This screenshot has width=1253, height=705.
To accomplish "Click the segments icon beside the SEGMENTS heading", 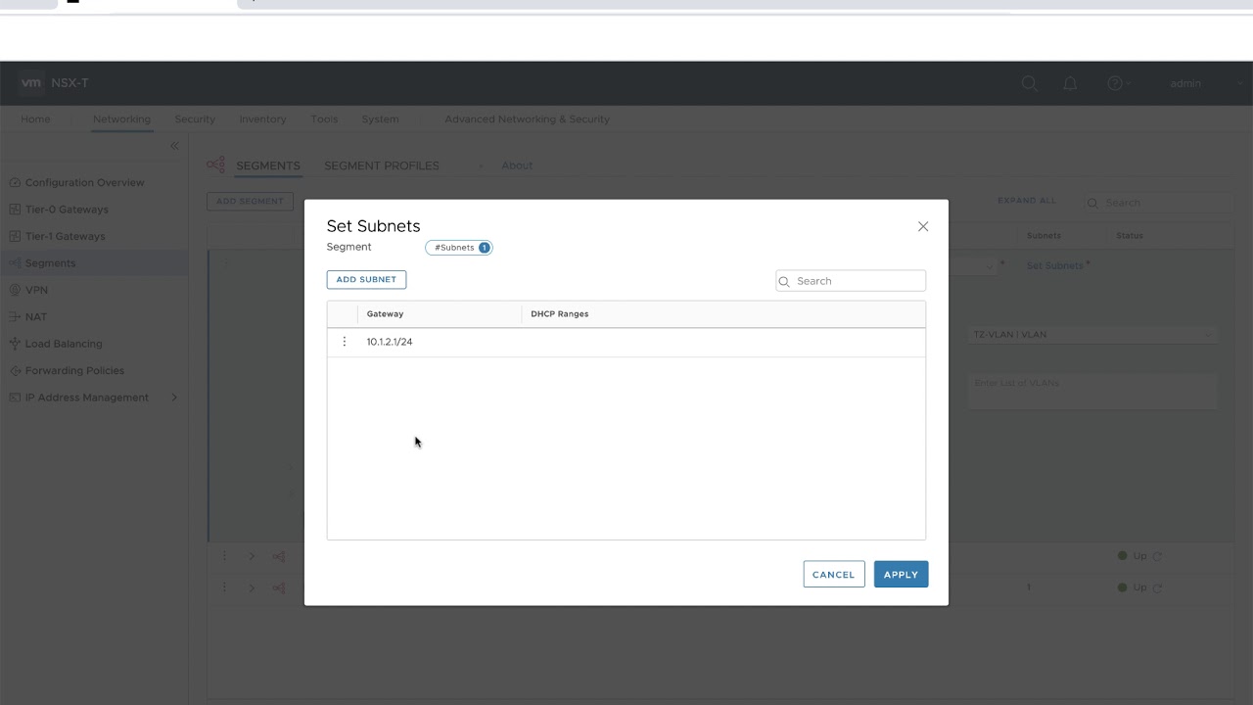I will tap(215, 164).
